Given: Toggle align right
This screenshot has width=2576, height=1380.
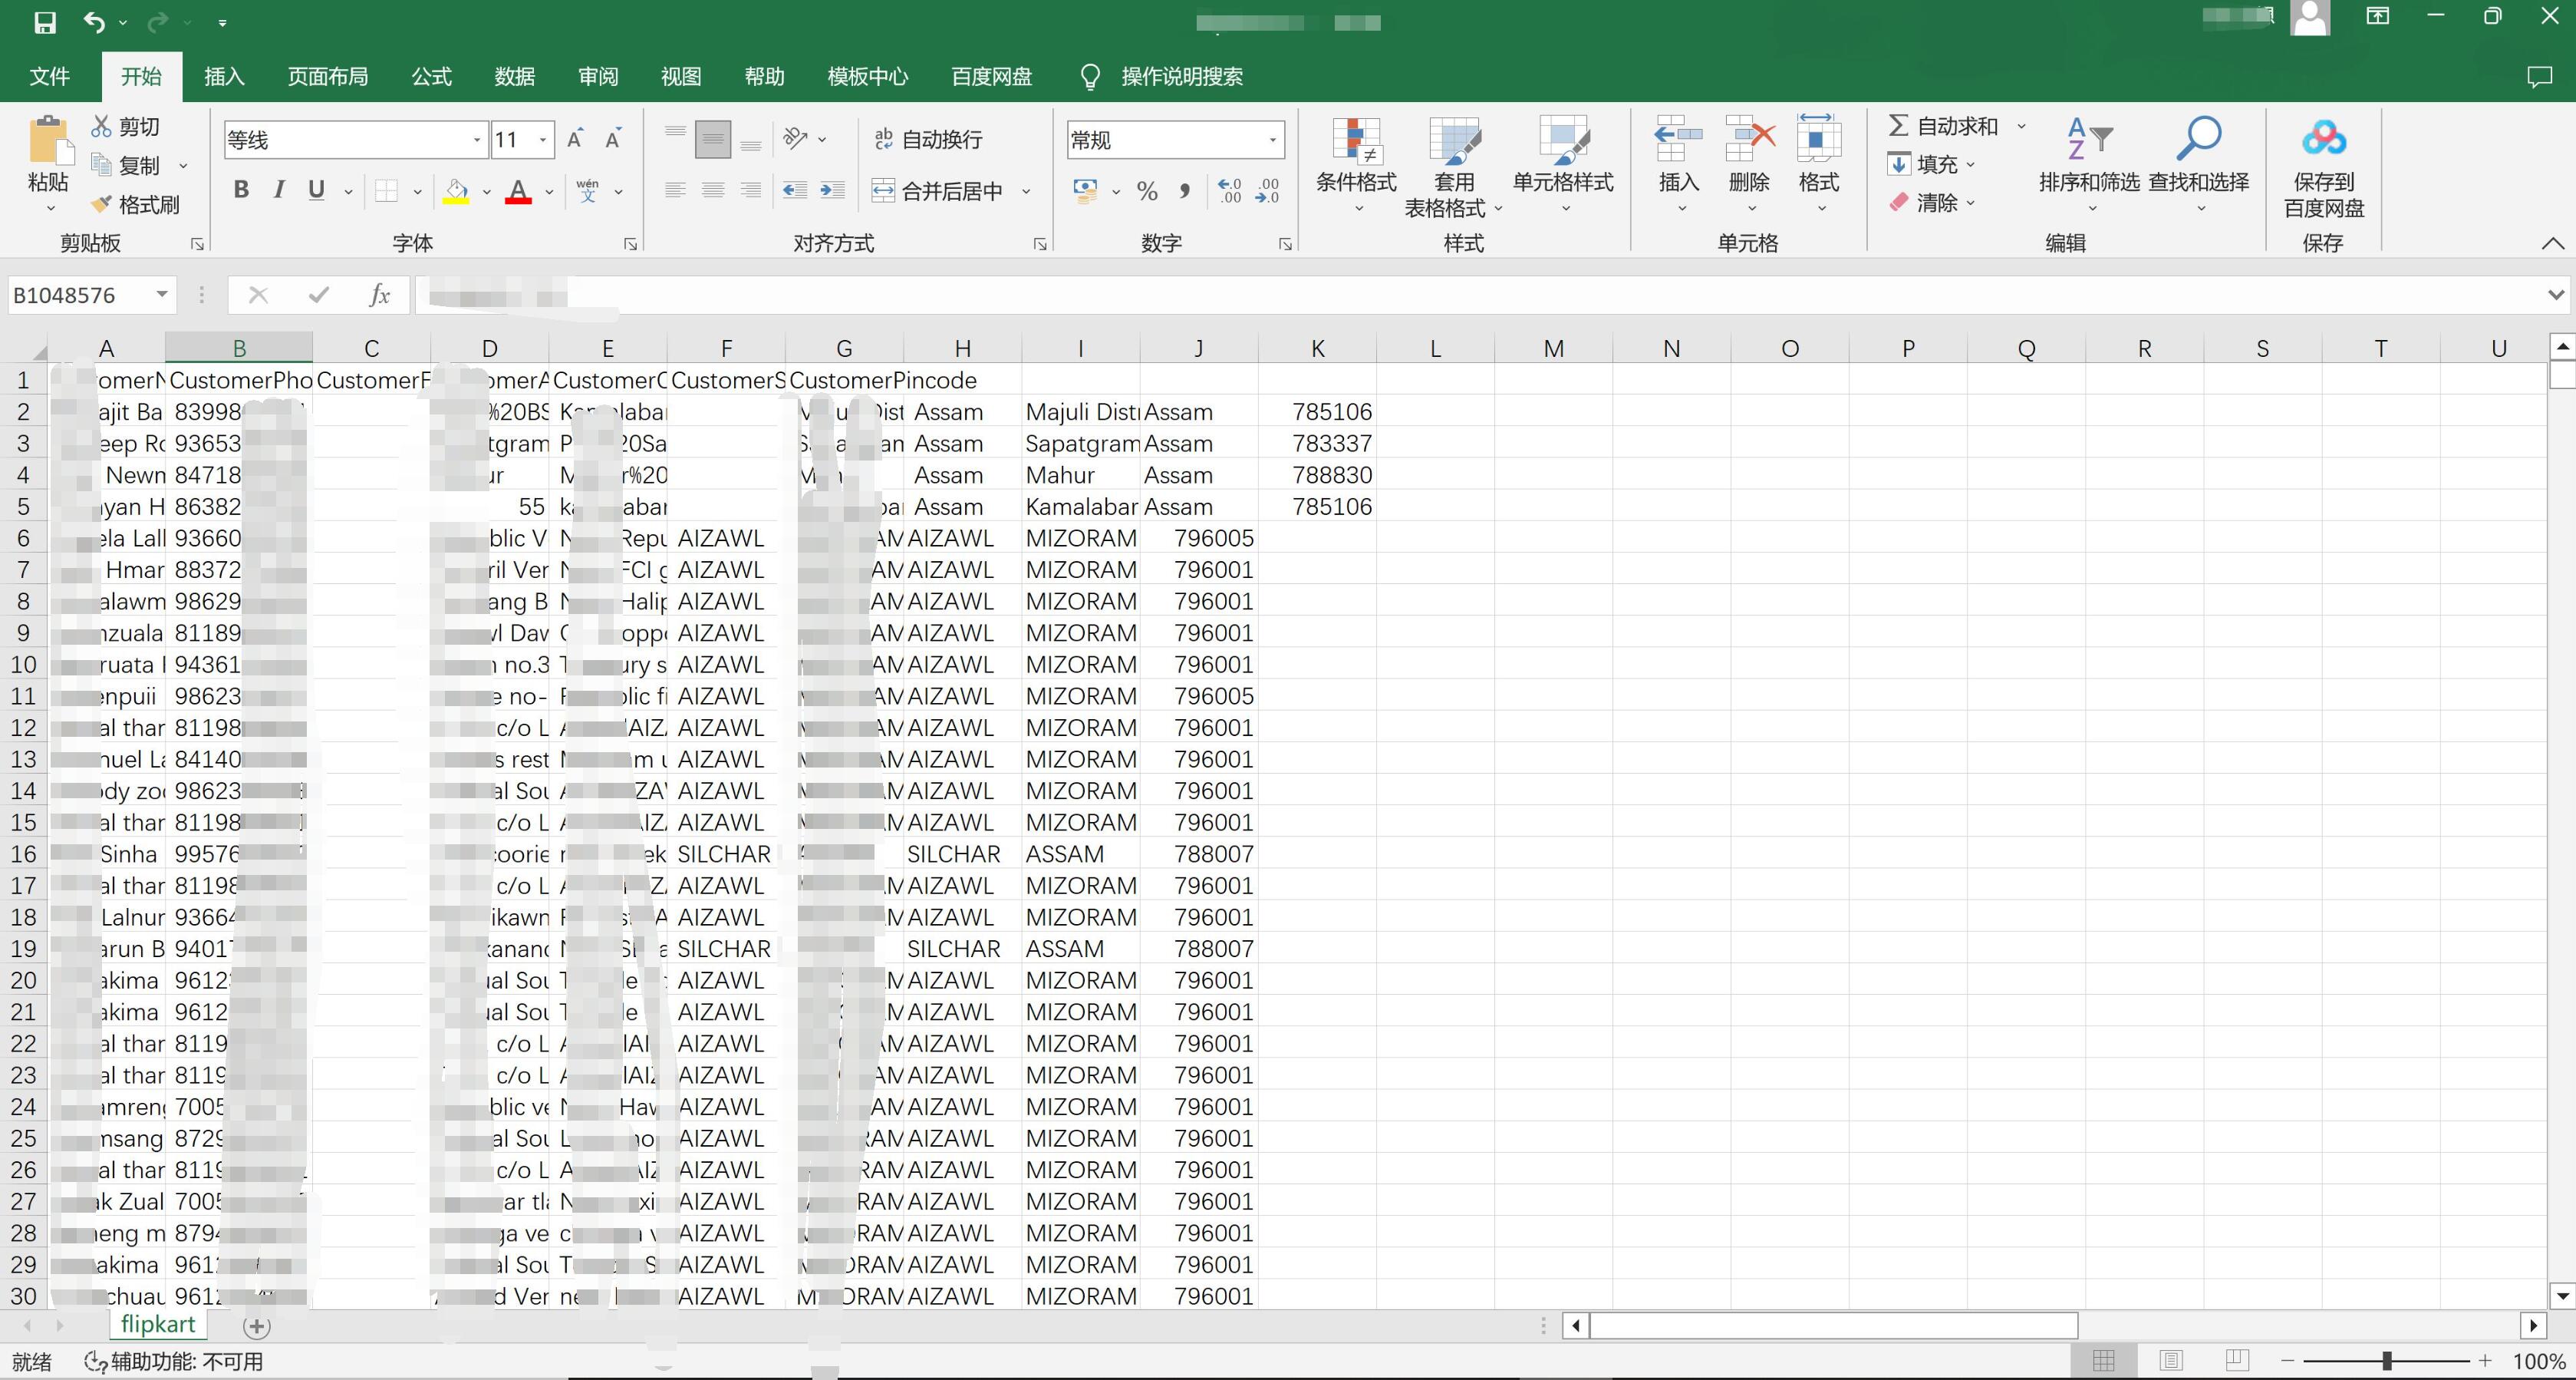Looking at the screenshot, I should click(x=750, y=190).
